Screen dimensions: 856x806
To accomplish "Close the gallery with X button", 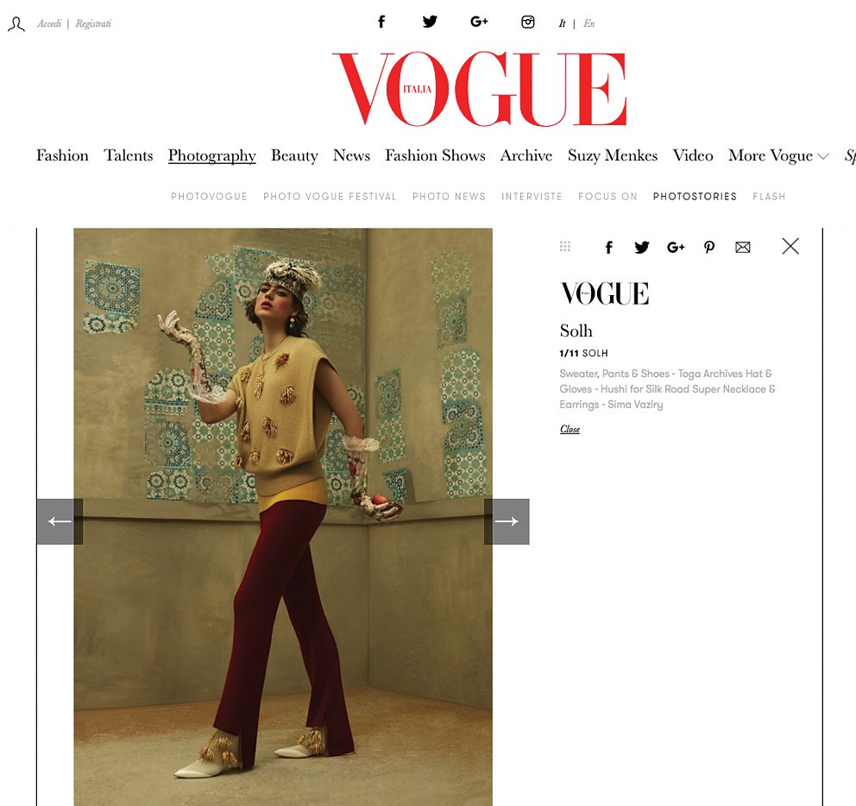I will pyautogui.click(x=790, y=246).
